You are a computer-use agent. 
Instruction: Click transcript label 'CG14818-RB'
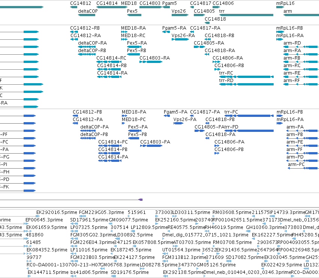pyautogui.click(x=220, y=35)
